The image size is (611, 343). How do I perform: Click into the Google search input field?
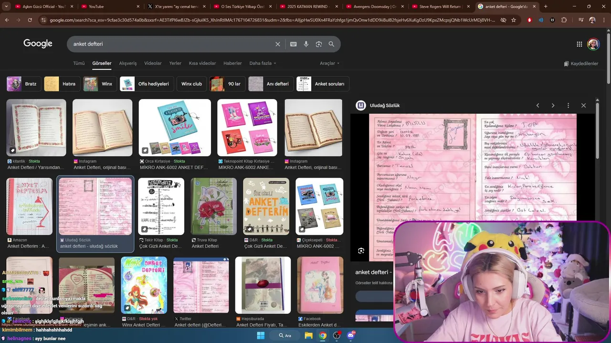[172, 44]
